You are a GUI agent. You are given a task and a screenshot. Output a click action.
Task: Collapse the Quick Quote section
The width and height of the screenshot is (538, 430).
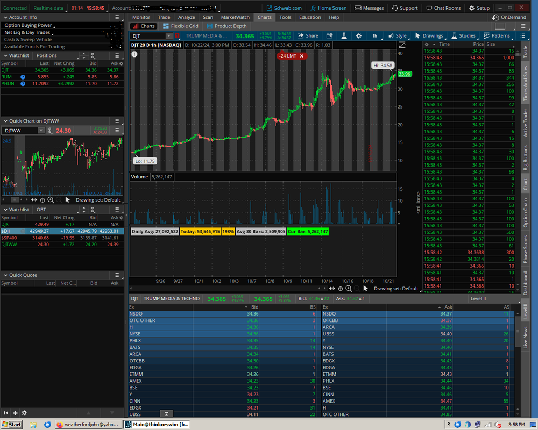coord(5,275)
